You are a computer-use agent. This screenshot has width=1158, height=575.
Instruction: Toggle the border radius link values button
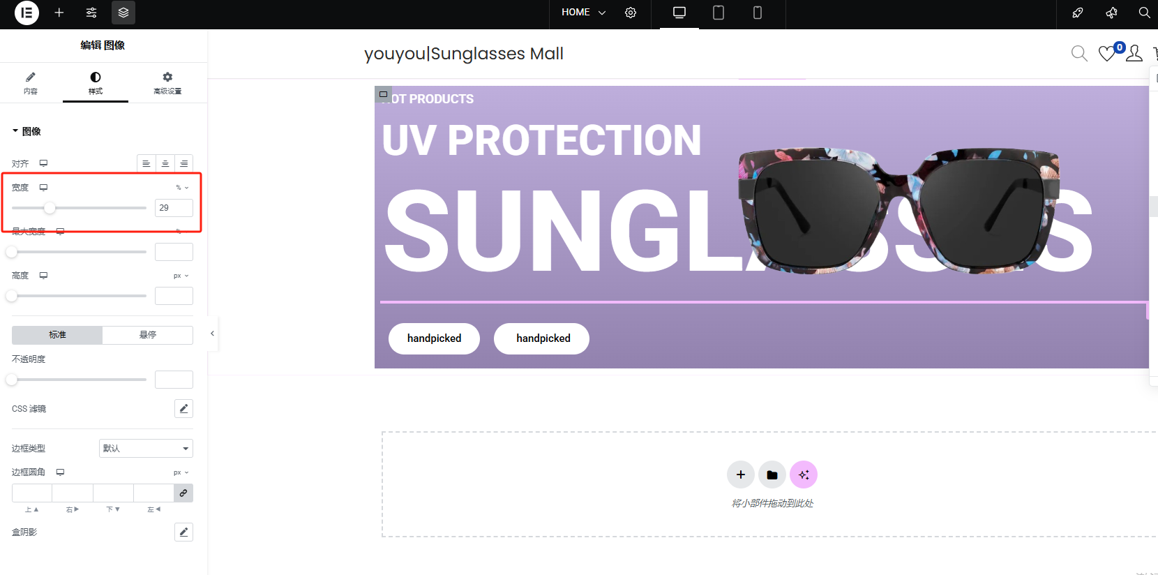183,493
